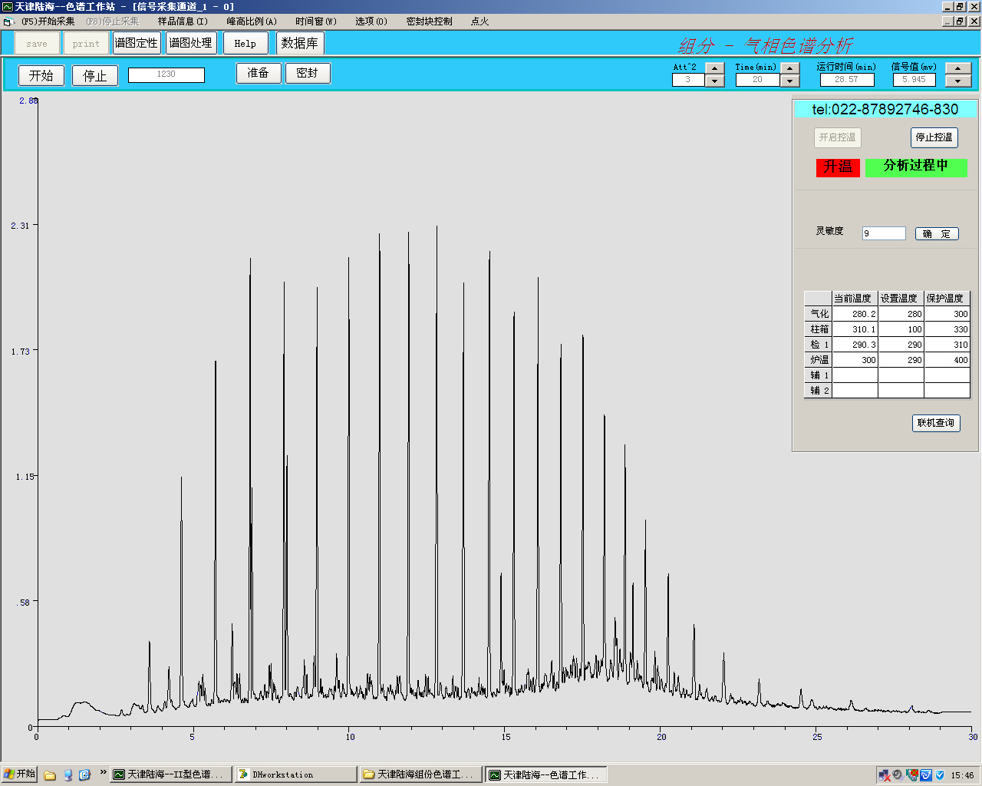Select the 柱箱 current temperature cell 310.1
982x786 pixels.
coord(855,329)
